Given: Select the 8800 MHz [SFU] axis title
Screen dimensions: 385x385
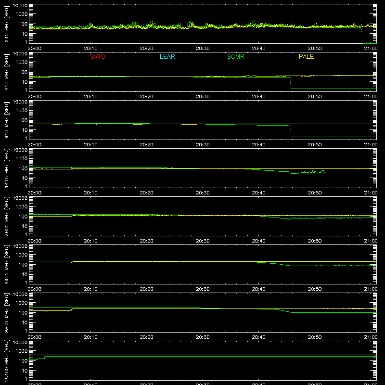Looking at the screenshot, I should click(7, 312).
